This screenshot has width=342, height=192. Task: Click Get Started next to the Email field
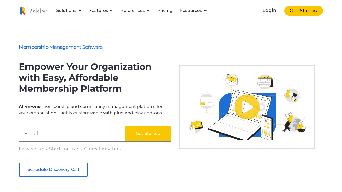pyautogui.click(x=148, y=134)
